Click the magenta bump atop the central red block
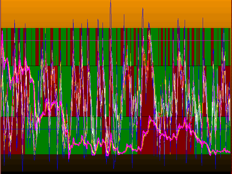The image size is (232, 174). coord(150,117)
